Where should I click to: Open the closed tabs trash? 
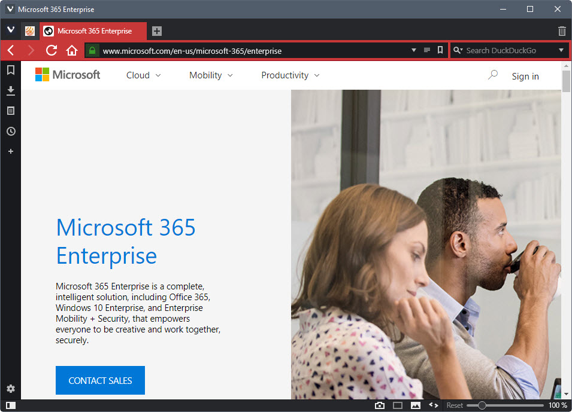click(562, 31)
